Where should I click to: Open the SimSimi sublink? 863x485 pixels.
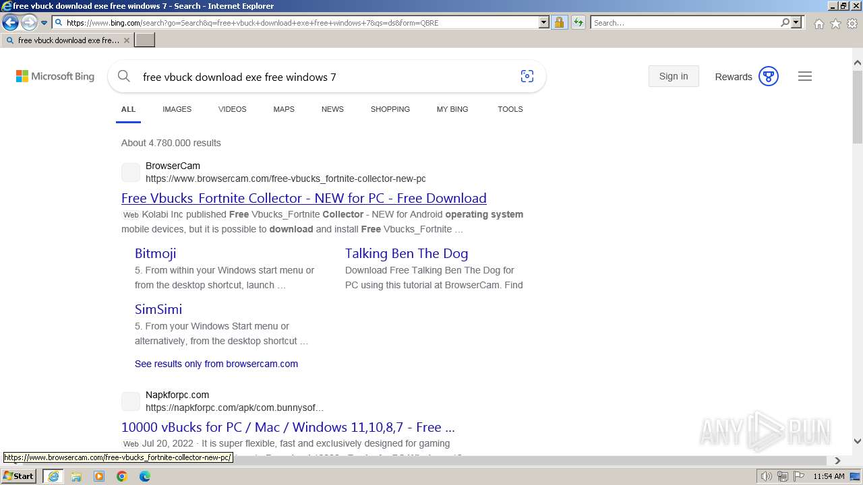click(158, 309)
